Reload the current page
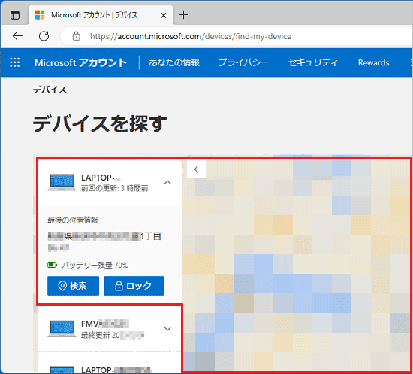The width and height of the screenshot is (413, 374). tap(44, 36)
